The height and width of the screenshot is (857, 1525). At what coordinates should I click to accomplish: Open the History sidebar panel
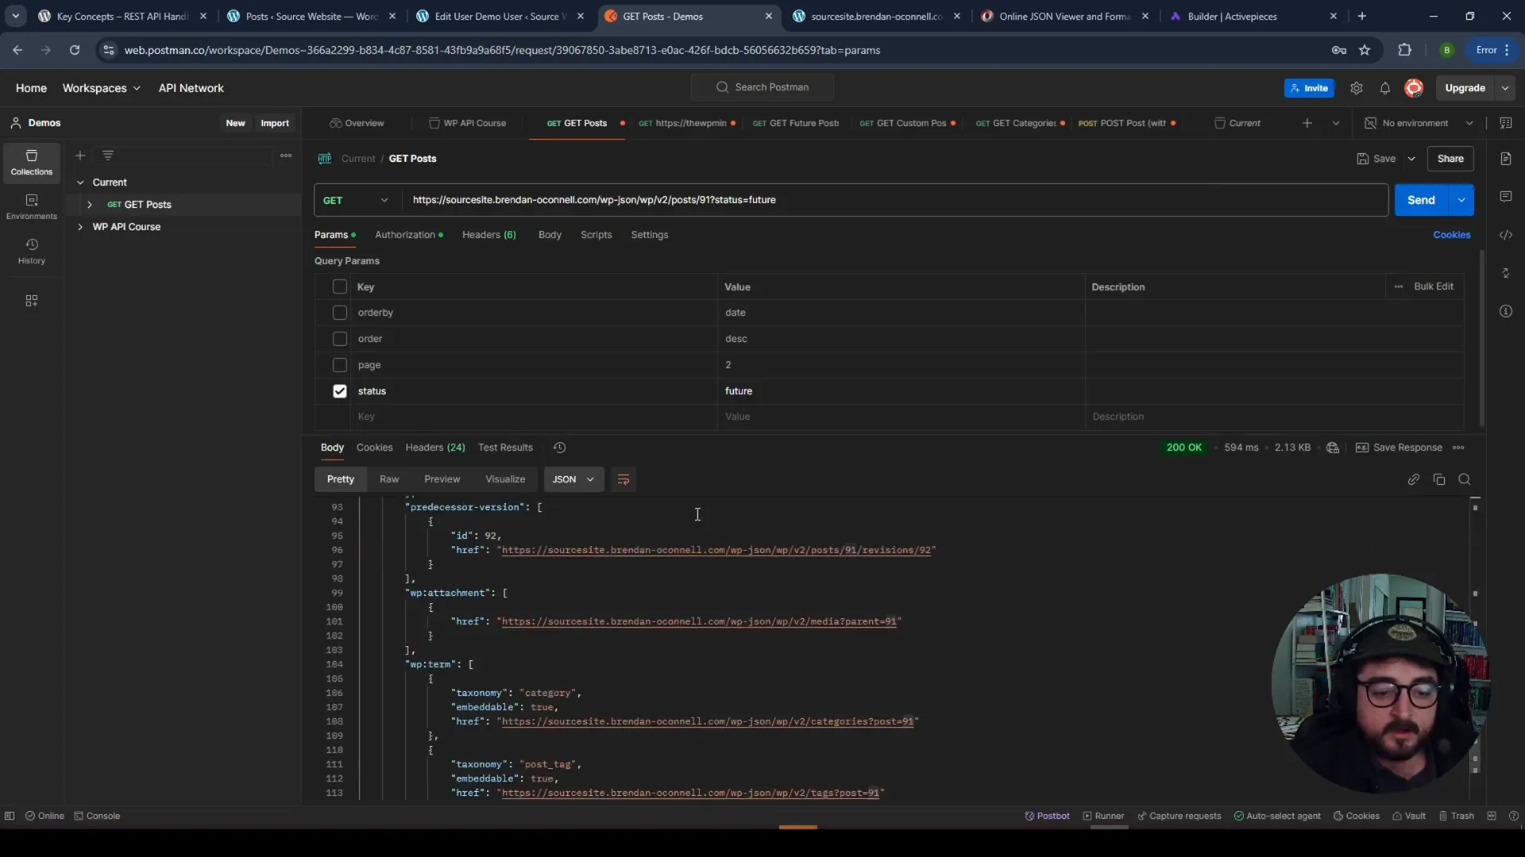pyautogui.click(x=32, y=252)
